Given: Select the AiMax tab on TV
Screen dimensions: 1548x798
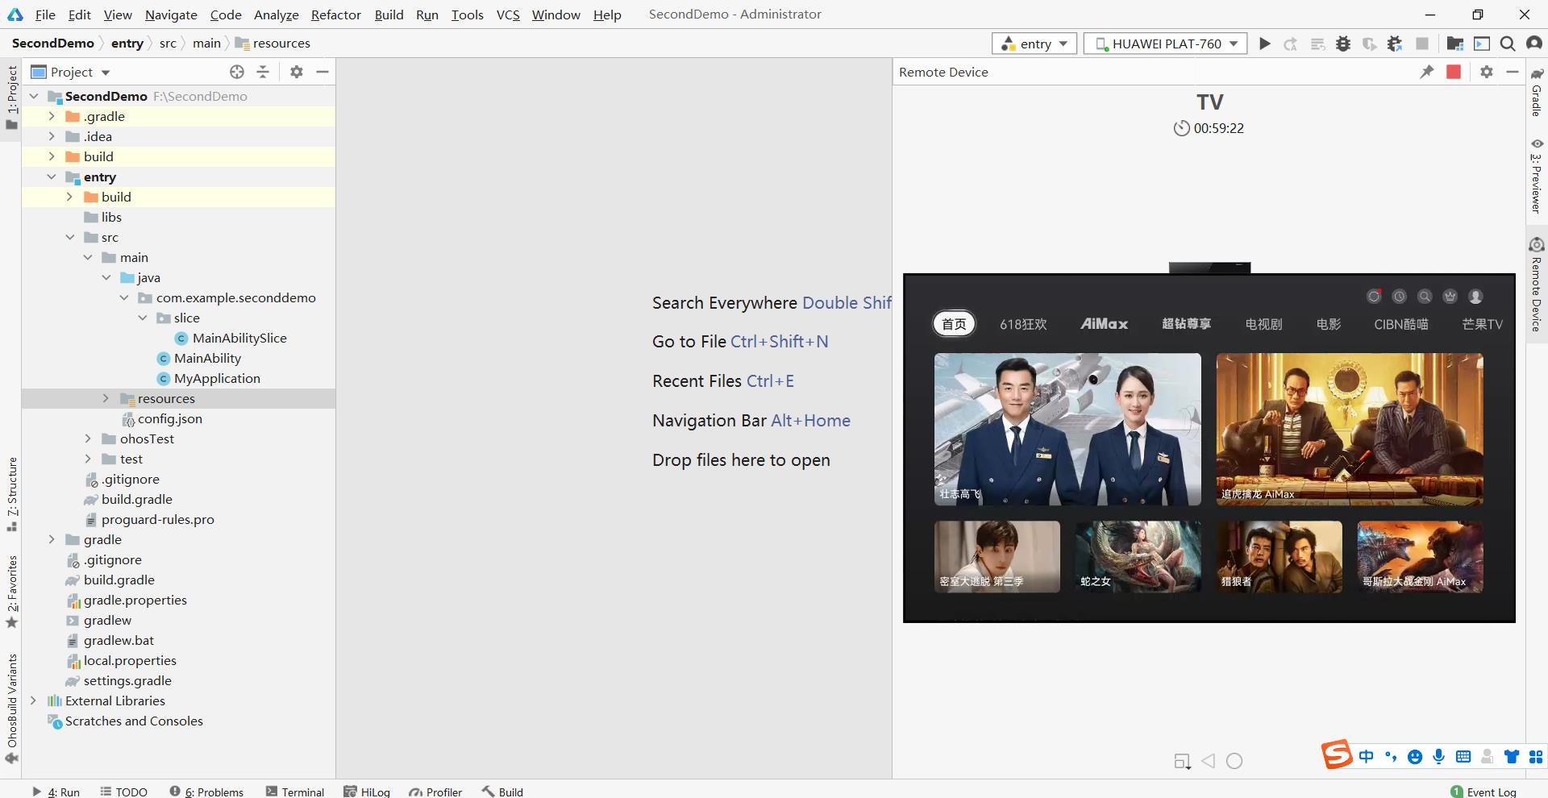Looking at the screenshot, I should [x=1105, y=324].
